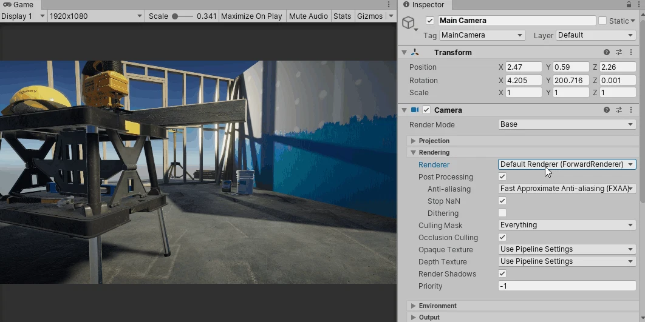Open Camera presets icon

[x=619, y=110]
